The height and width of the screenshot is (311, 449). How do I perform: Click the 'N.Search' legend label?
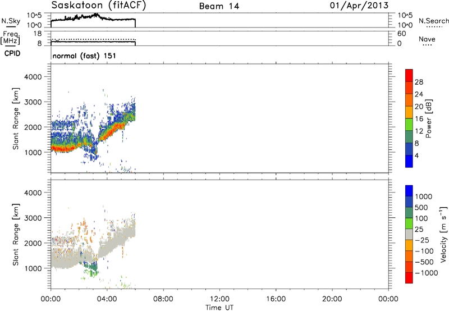pos(433,21)
